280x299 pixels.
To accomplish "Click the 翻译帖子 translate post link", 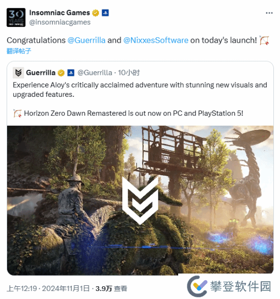I will pyautogui.click(x=19, y=51).
